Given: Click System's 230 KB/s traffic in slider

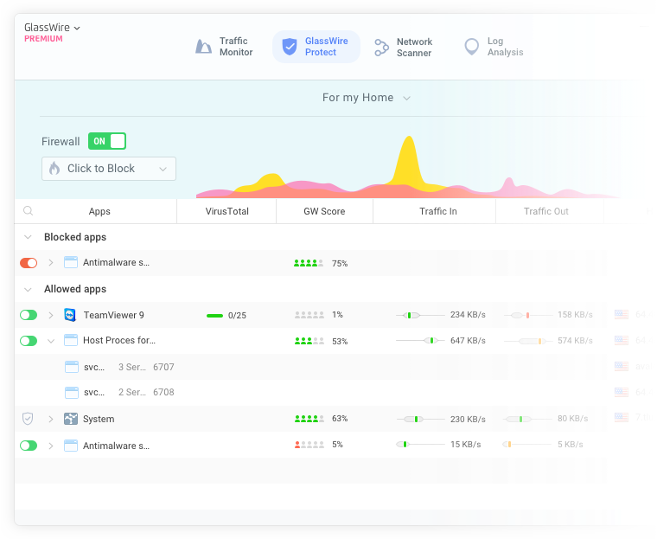Looking at the screenshot, I should click(420, 419).
